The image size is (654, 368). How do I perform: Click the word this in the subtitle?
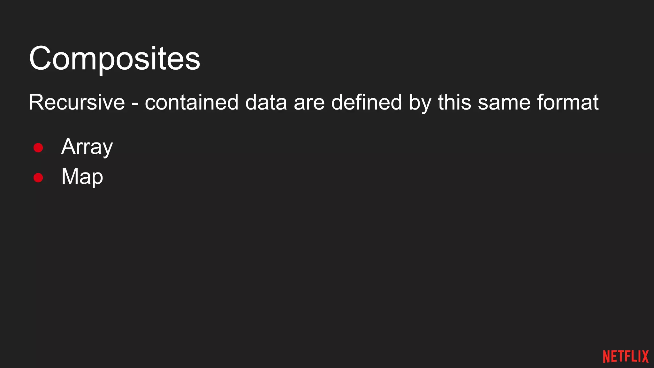point(454,103)
